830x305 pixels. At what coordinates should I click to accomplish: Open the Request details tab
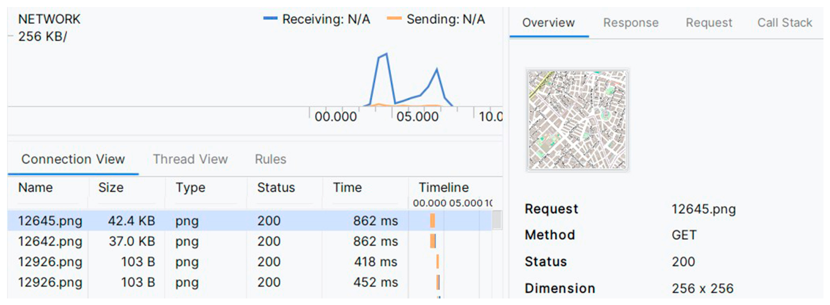[709, 22]
